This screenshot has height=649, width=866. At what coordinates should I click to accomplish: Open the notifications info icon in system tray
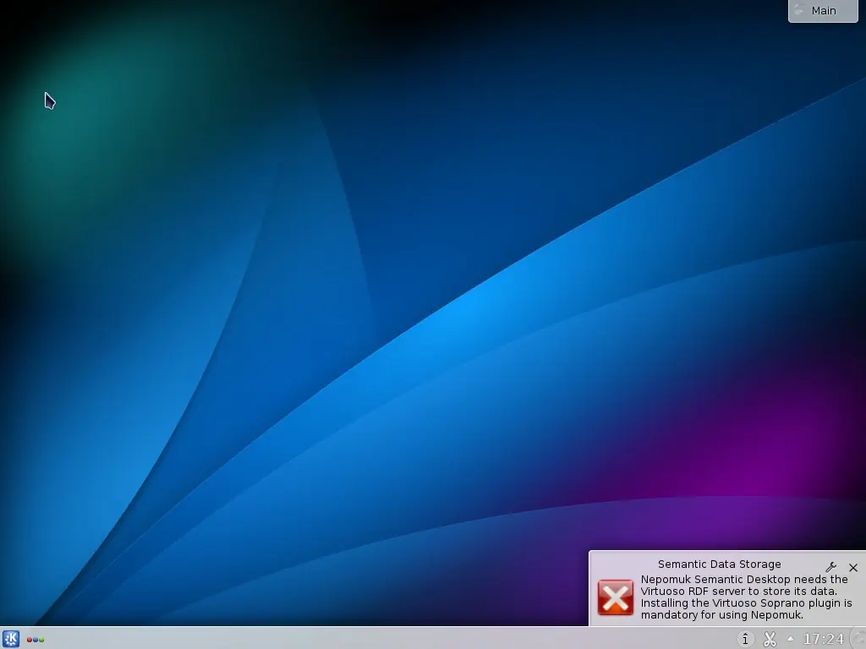(x=745, y=639)
